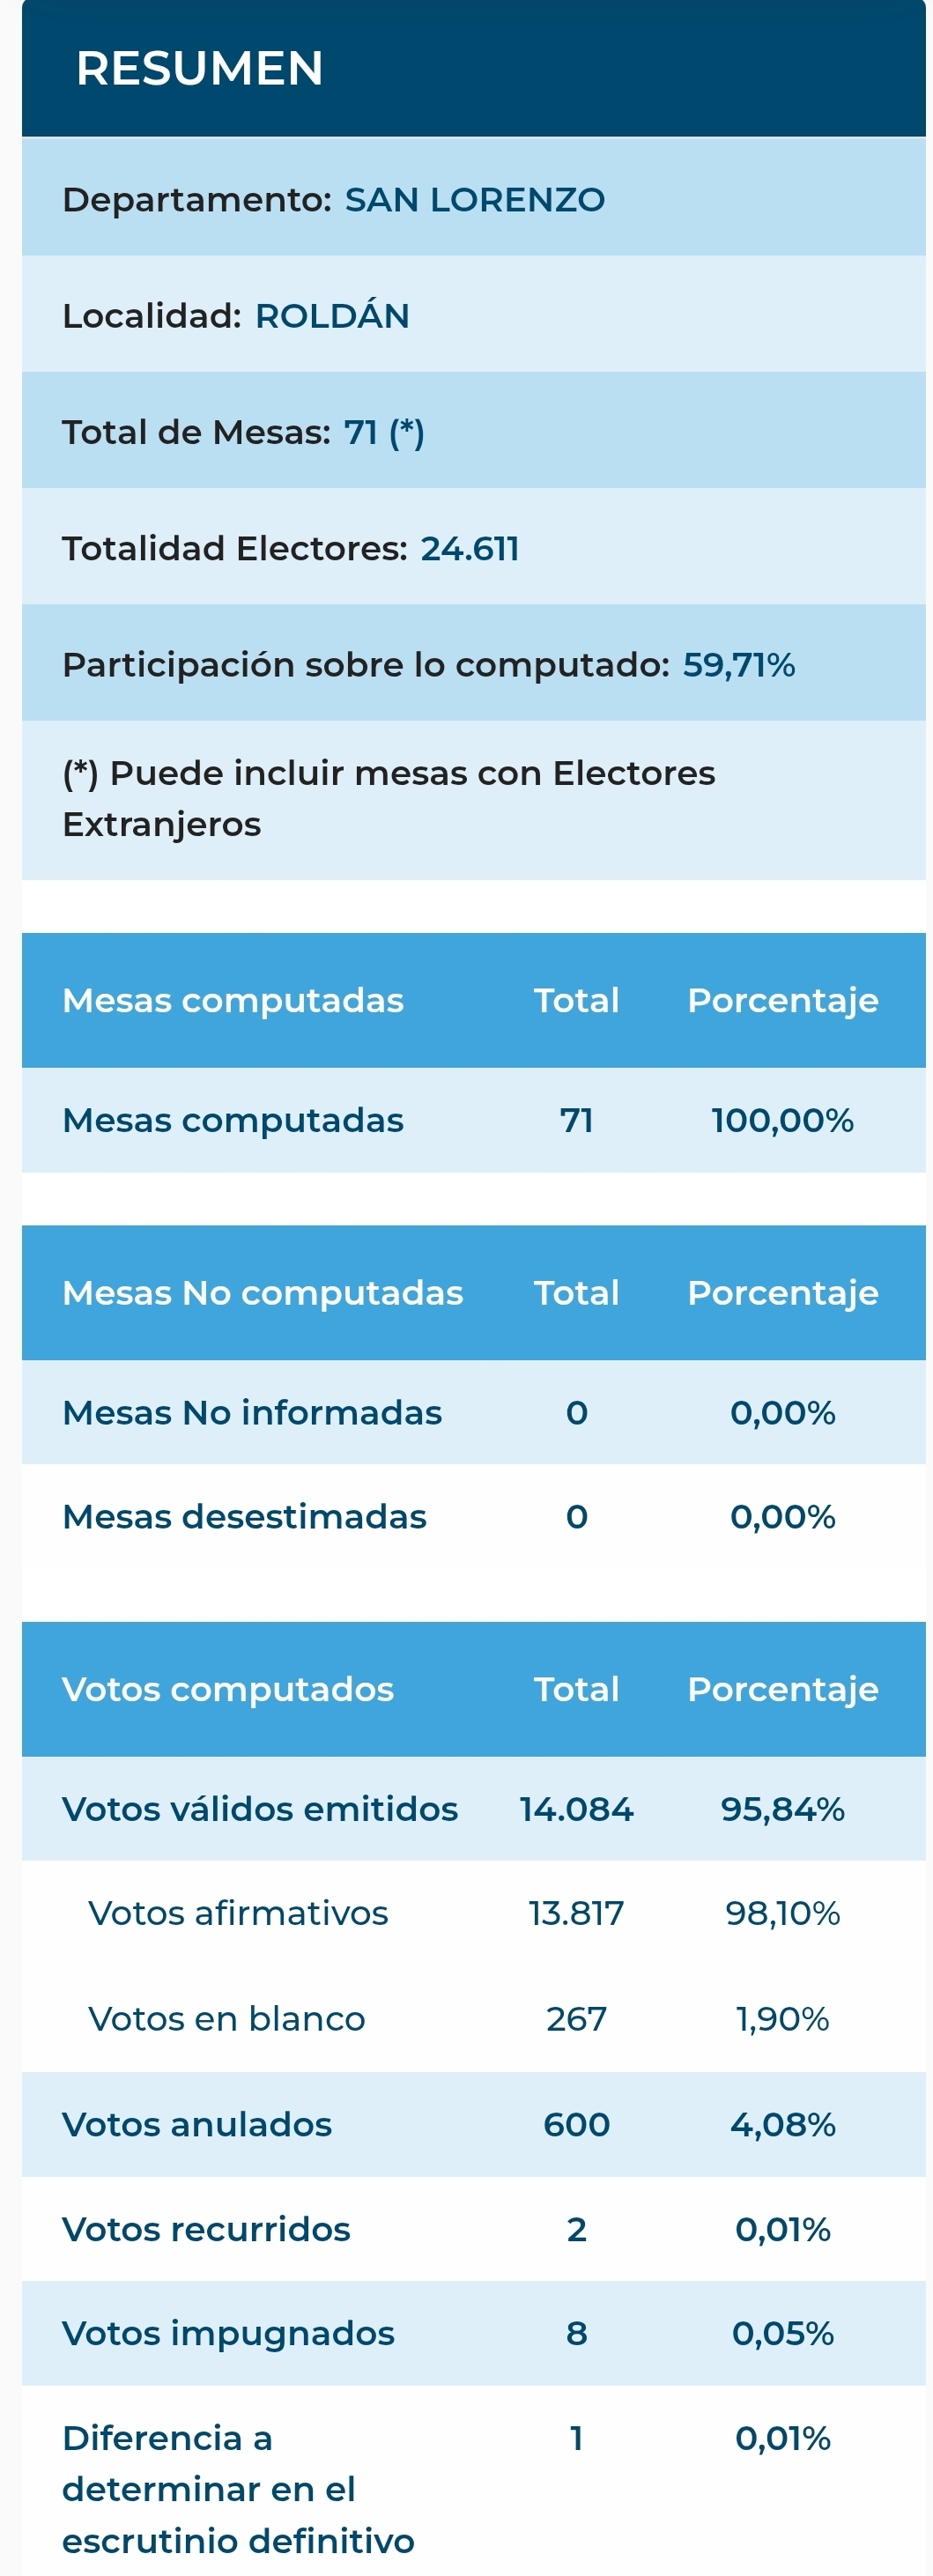Select the Mesas desestimadas row
This screenshot has height=2576, width=933.
[x=474, y=1516]
